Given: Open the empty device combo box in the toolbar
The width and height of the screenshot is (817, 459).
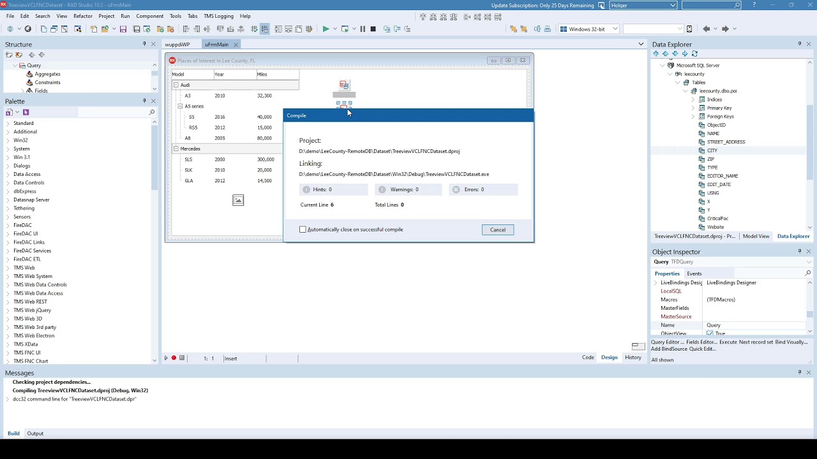Looking at the screenshot, I should click(653, 29).
